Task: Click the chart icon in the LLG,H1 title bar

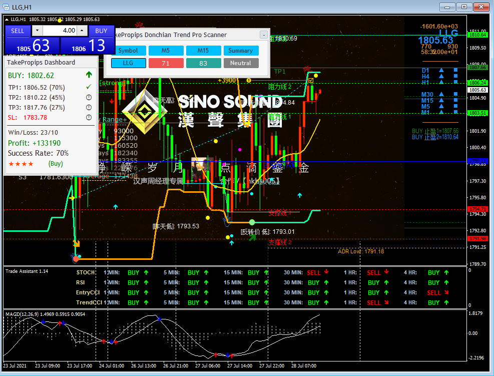Action: pyautogui.click(x=6, y=7)
